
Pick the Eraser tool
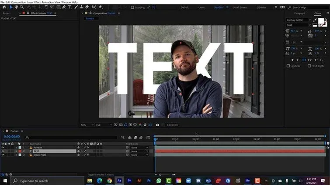click(87, 7)
